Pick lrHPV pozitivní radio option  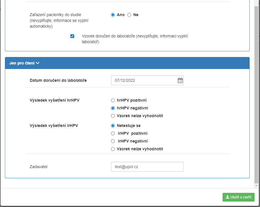click(113, 134)
